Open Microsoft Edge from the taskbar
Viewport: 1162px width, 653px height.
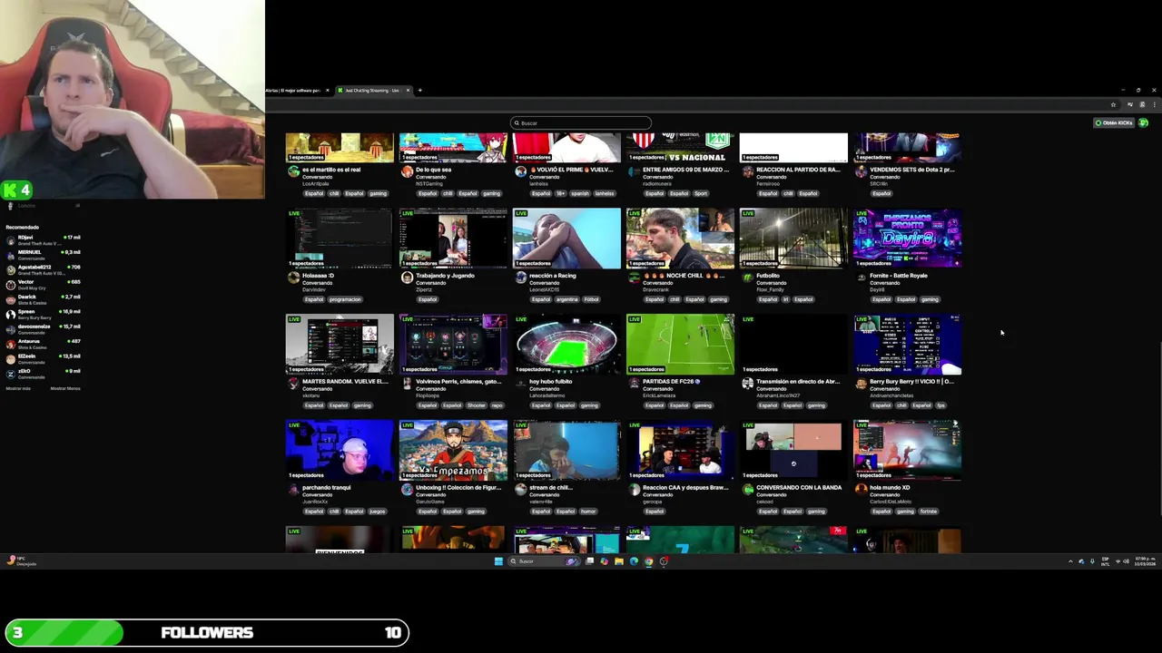pyautogui.click(x=634, y=561)
